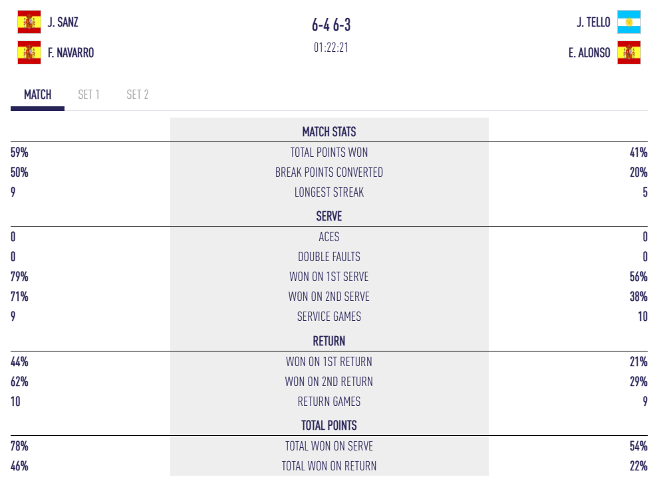Screen dimensions: 659x487
Task: Click the Argentine flag beside J. Tello
Action: coord(628,22)
